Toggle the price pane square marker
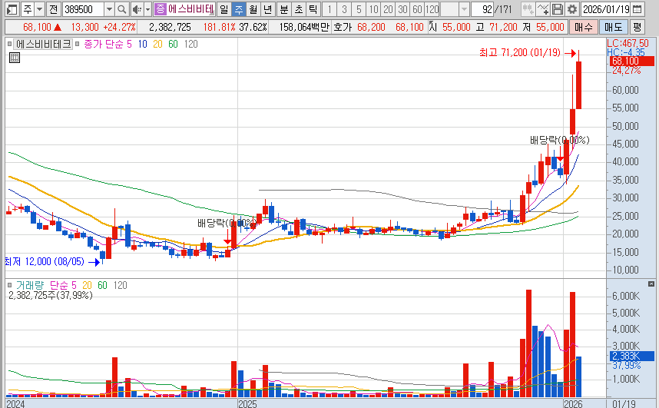This screenshot has width=659, height=408. [x=10, y=44]
